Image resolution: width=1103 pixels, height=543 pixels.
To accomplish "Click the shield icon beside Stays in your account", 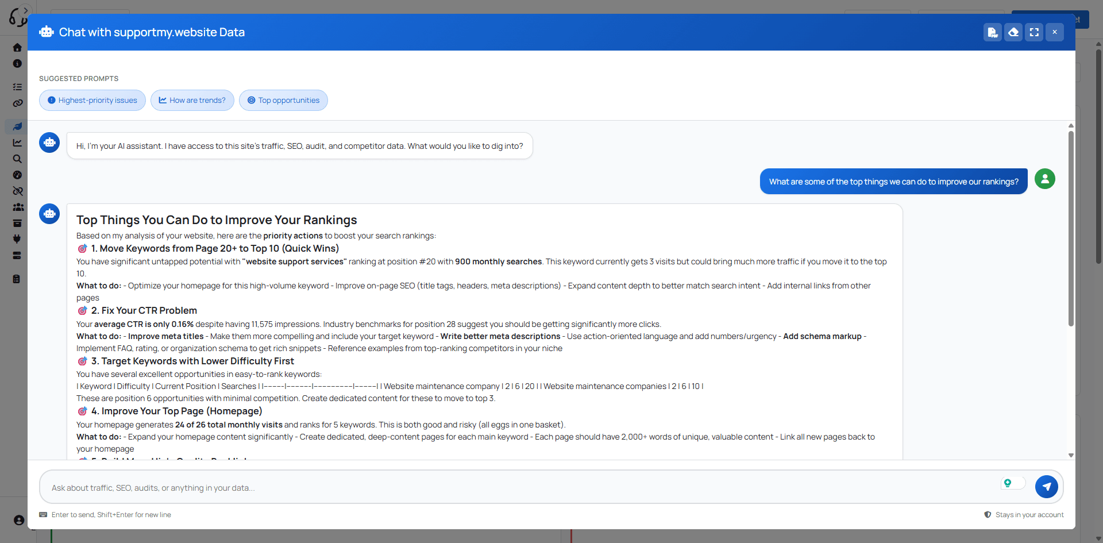I will pyautogui.click(x=988, y=515).
